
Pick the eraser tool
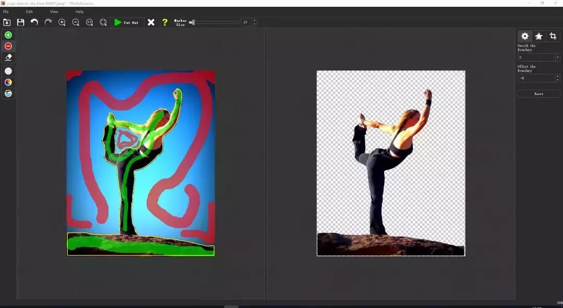(8, 57)
